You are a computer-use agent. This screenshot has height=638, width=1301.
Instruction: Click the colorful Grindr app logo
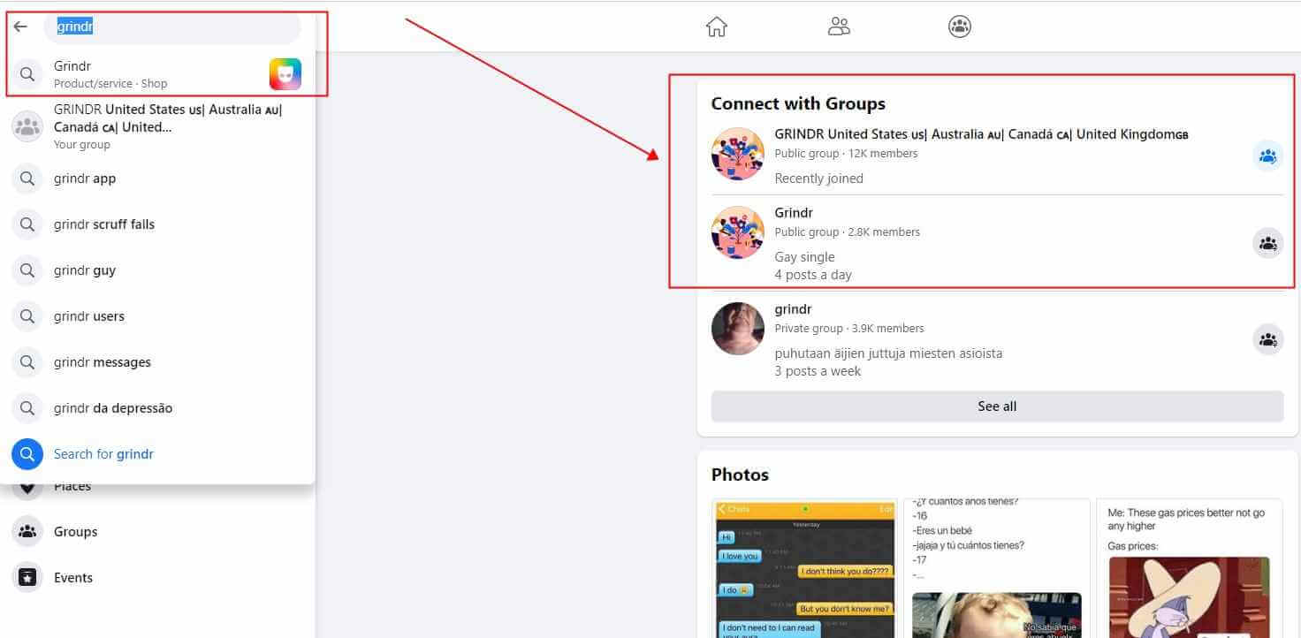click(285, 74)
